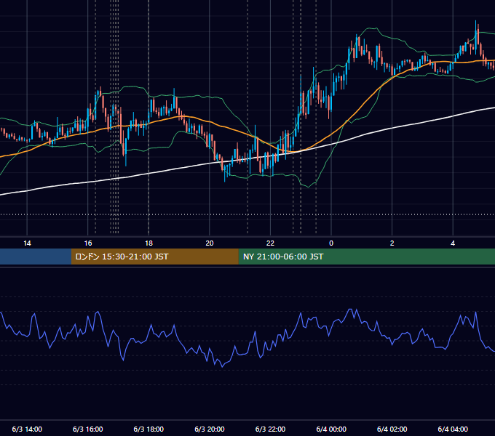This screenshot has width=495, height=436.
Task: Click the 4 hour label on upper axis
Action: pos(453,243)
